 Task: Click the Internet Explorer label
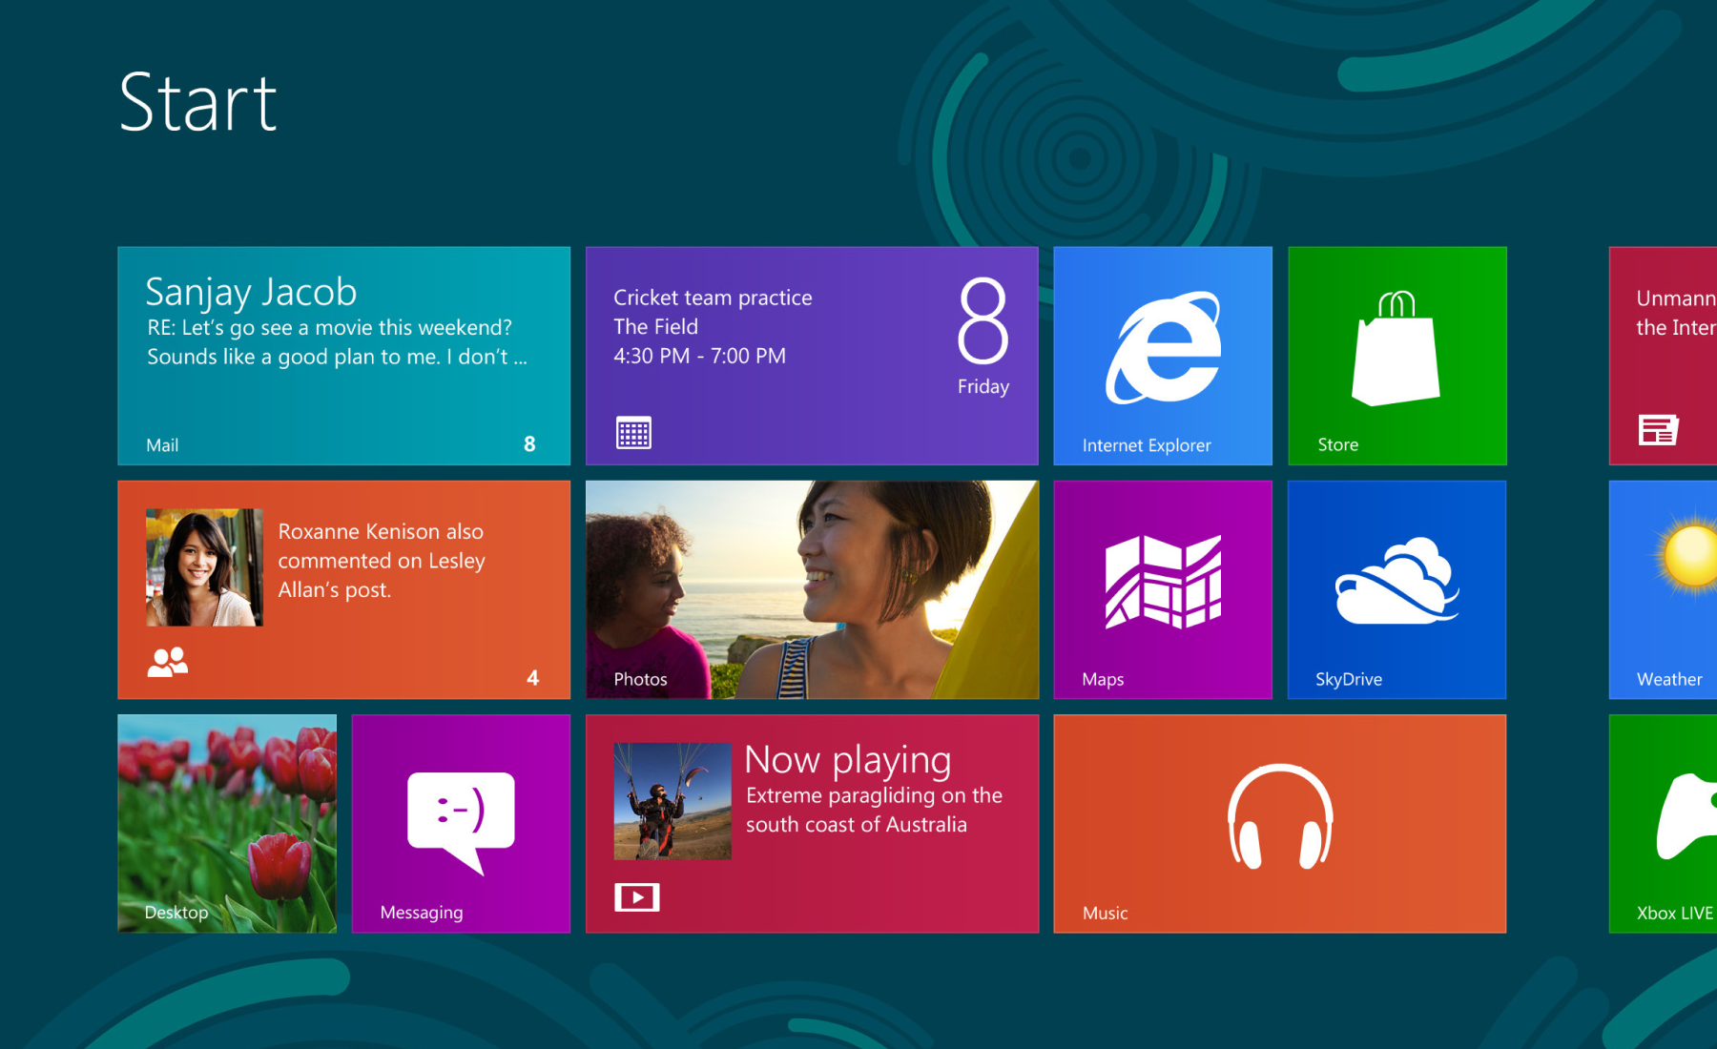tap(1147, 445)
